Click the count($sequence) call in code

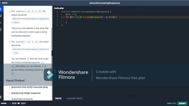coord(94,17)
